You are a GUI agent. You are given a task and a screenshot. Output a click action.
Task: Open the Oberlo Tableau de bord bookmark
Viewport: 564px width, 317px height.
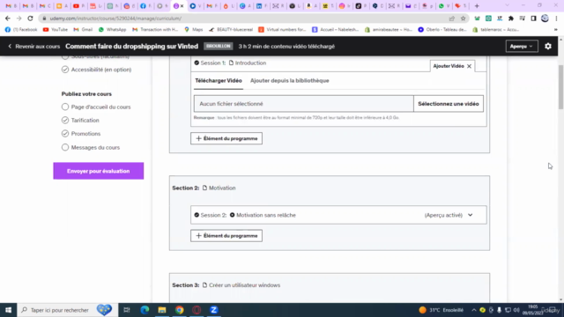click(x=442, y=30)
